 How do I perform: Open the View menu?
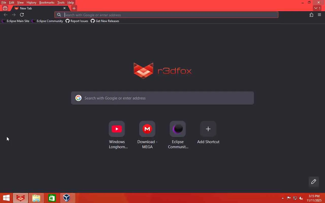click(x=20, y=3)
